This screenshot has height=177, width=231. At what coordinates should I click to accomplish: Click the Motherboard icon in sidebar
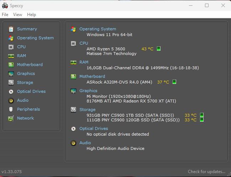[11, 65]
